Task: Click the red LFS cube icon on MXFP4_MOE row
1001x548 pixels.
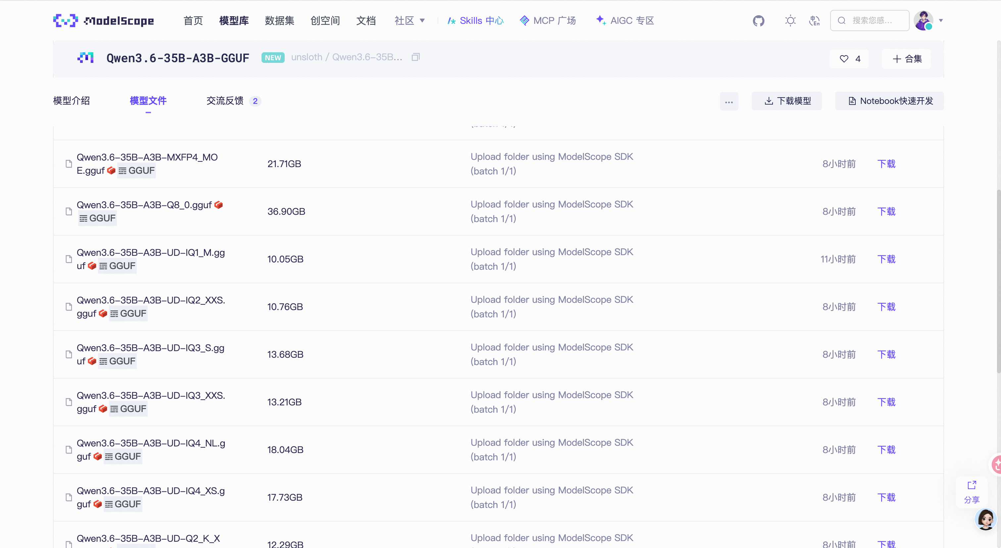Action: [x=111, y=170]
